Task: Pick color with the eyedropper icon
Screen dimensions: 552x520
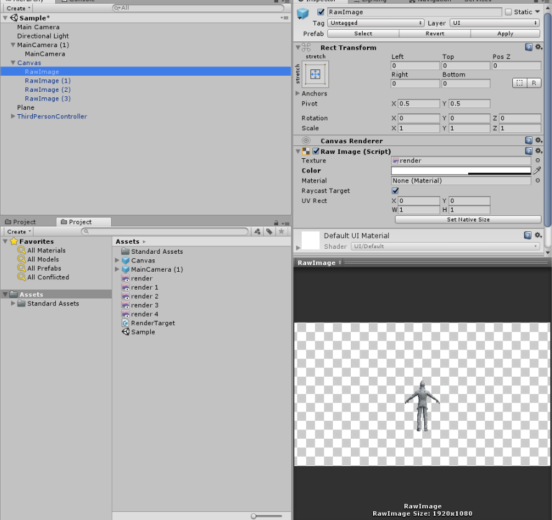Action: tap(537, 171)
